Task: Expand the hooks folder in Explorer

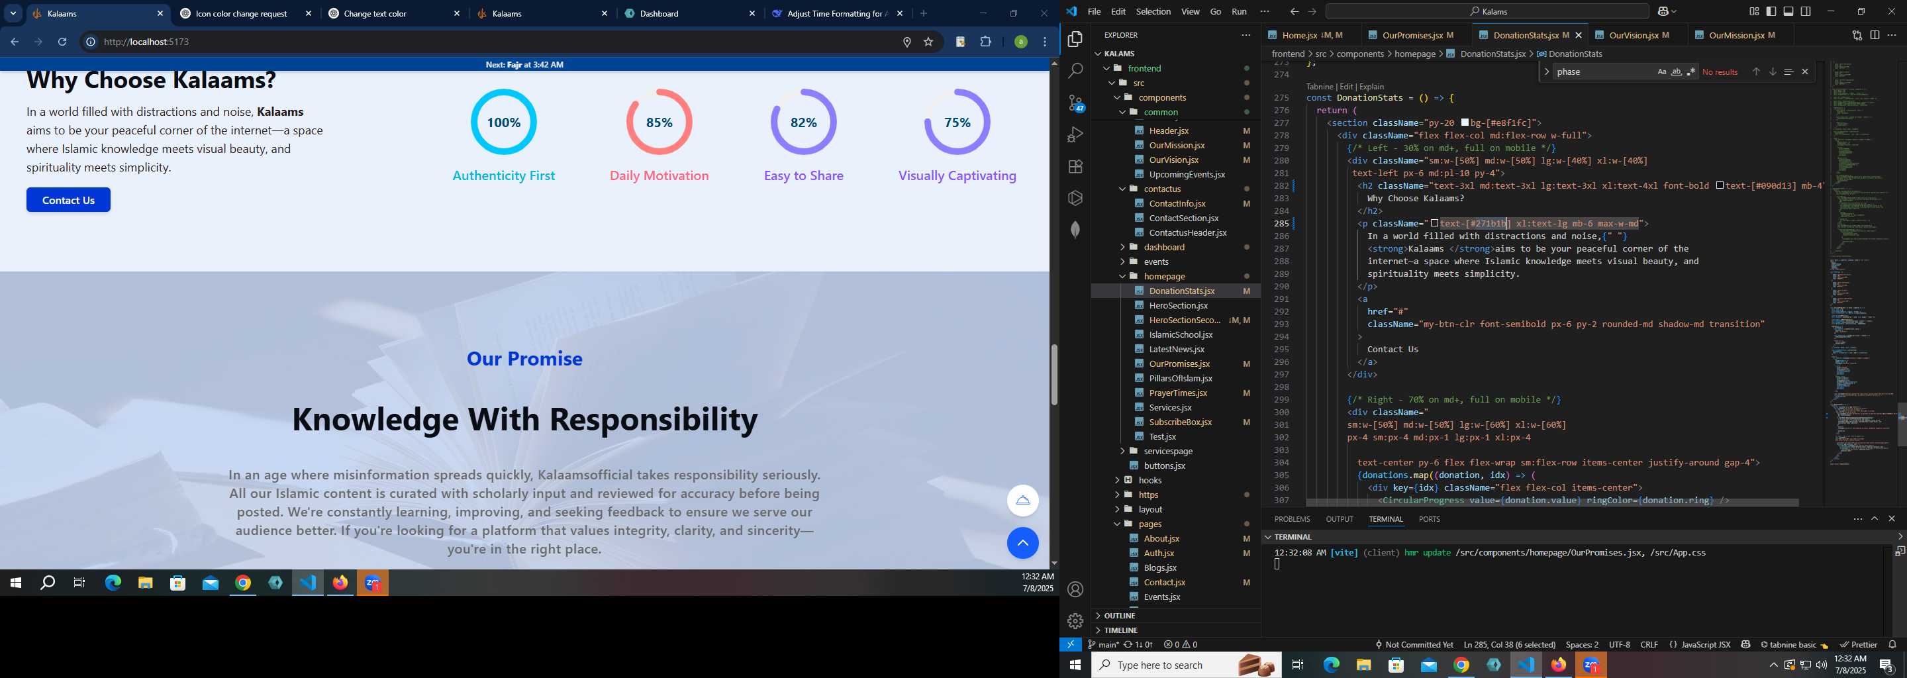Action: (x=1116, y=481)
